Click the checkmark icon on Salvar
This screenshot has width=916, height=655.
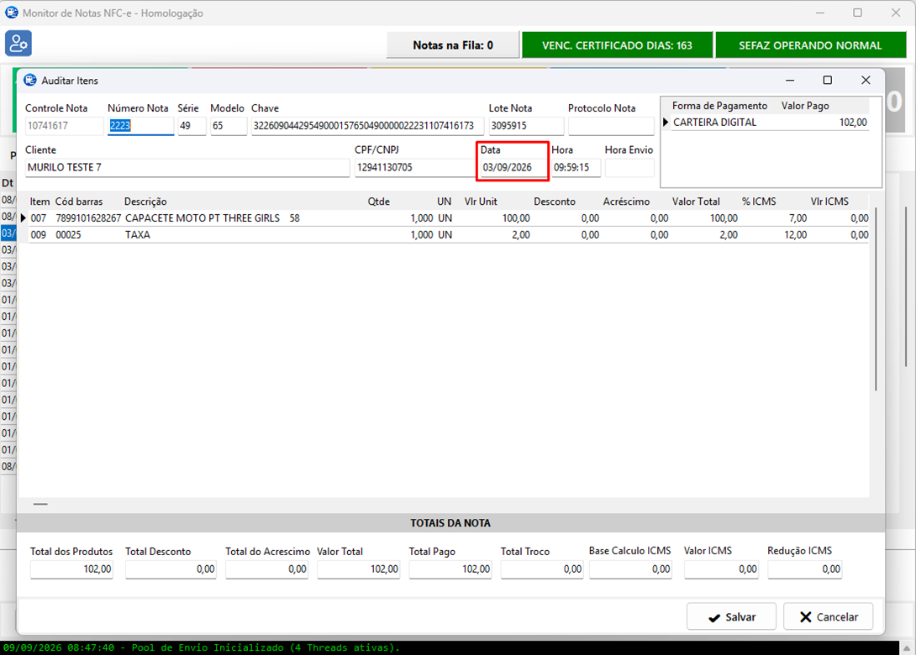click(x=713, y=618)
